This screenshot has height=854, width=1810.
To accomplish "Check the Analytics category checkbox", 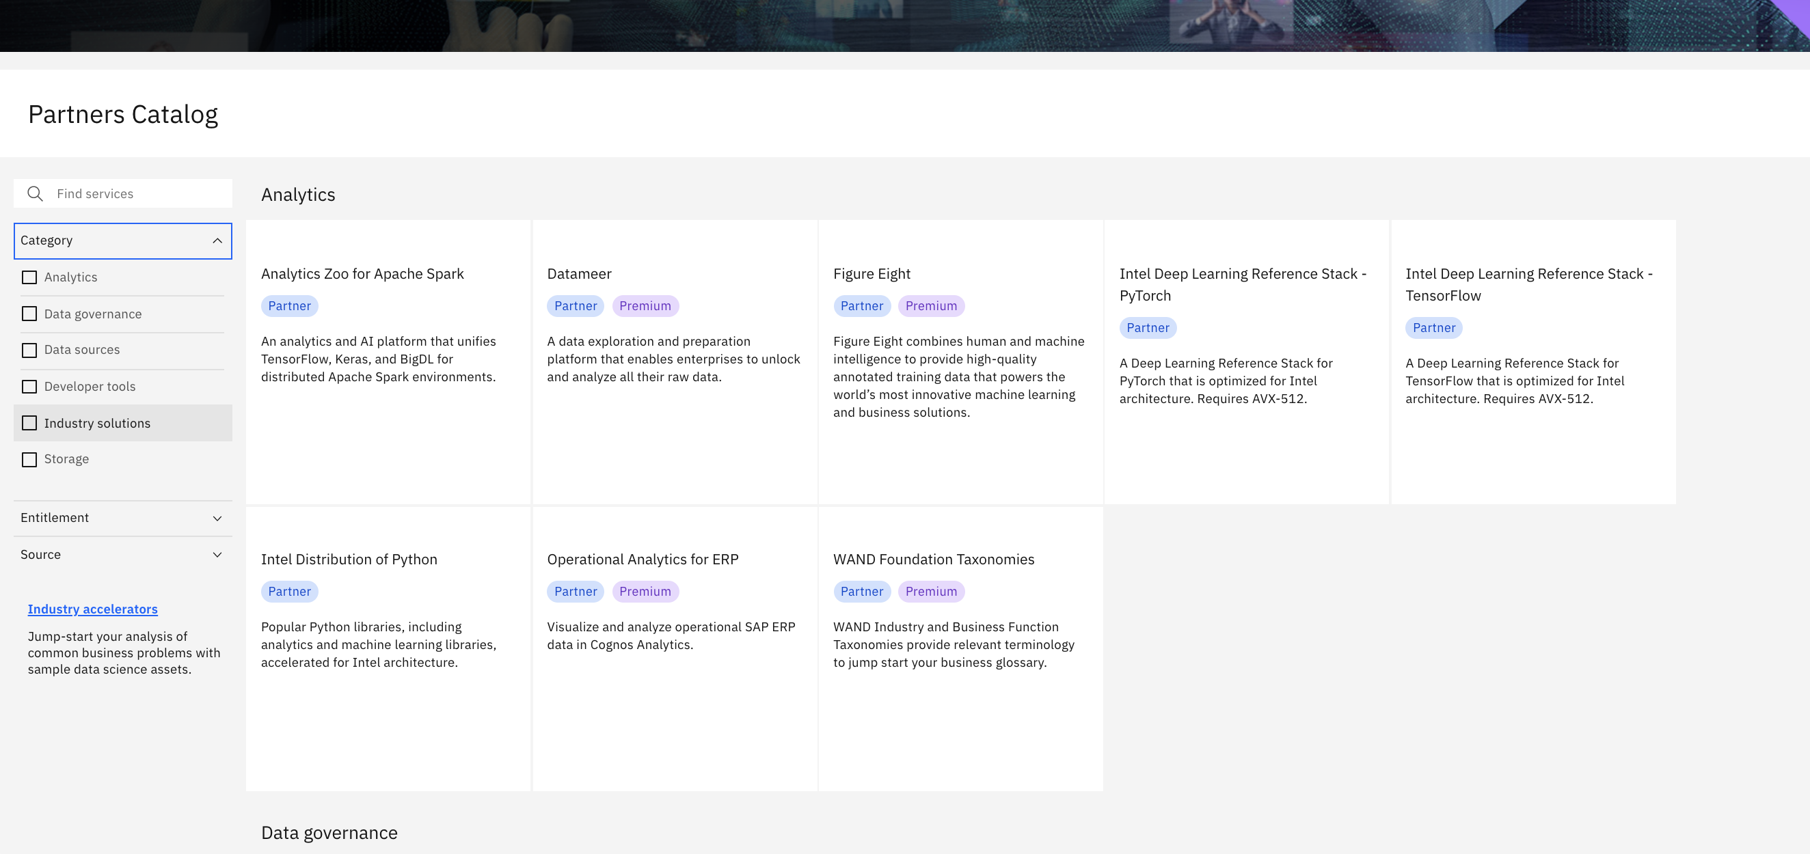I will pos(29,277).
